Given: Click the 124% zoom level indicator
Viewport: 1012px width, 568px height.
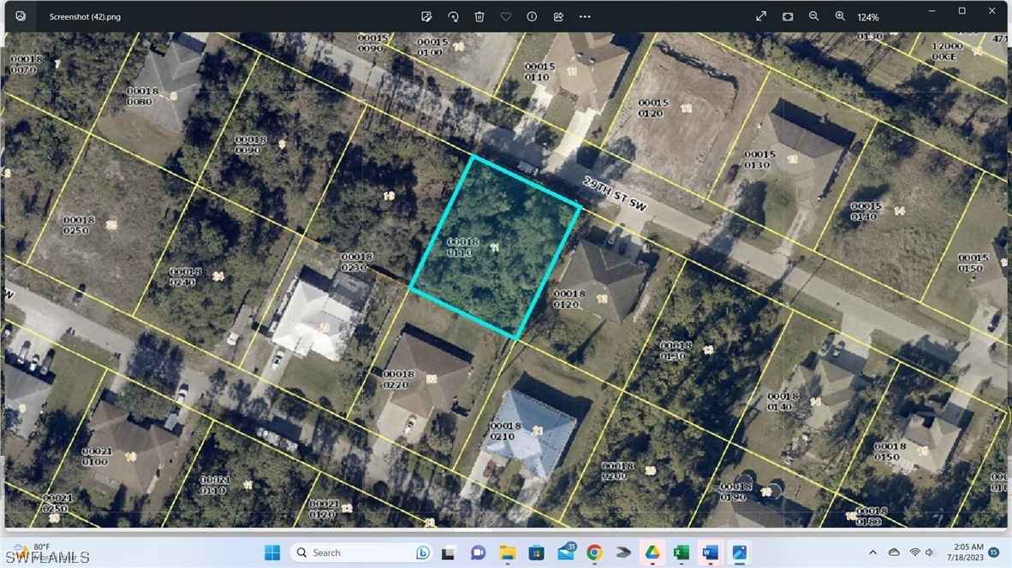Looking at the screenshot, I should (x=868, y=17).
